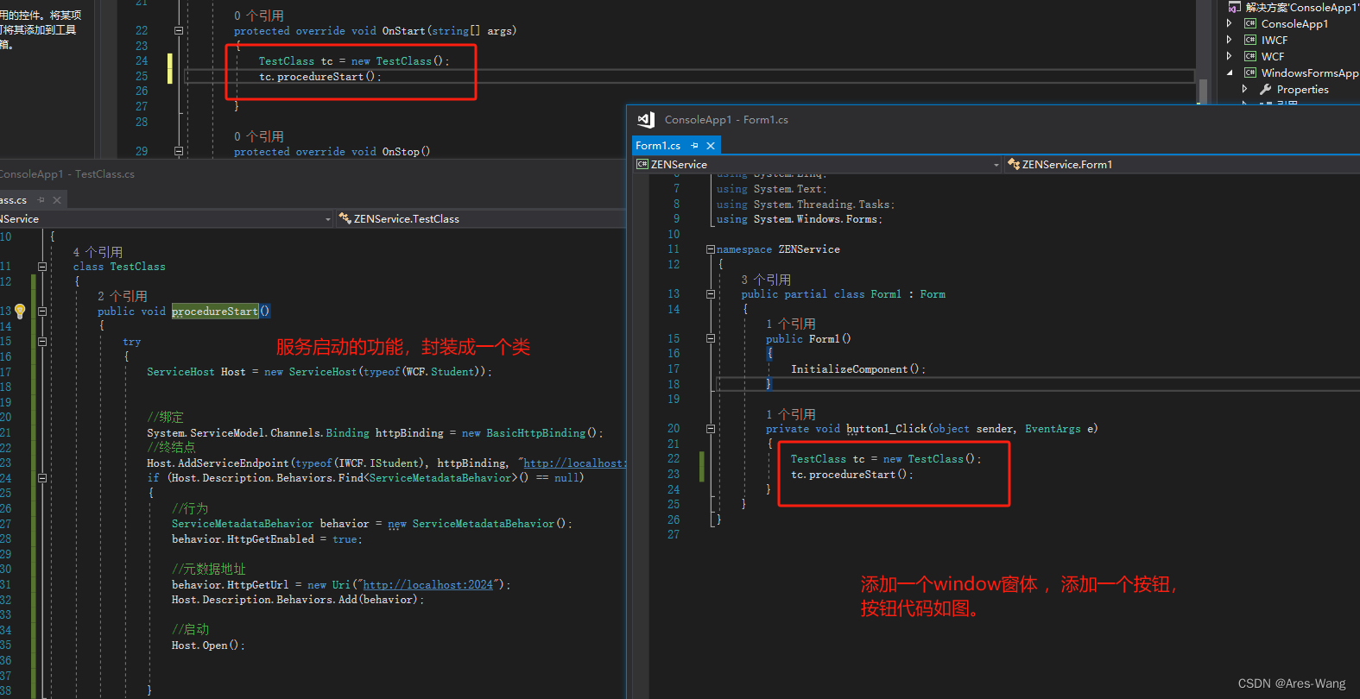Click the vertical scrollbar thumb of the top editor

tap(1203, 91)
